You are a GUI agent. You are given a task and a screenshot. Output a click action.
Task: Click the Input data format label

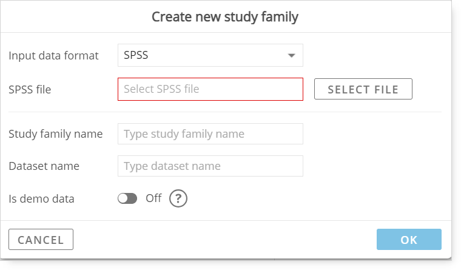tap(53, 56)
